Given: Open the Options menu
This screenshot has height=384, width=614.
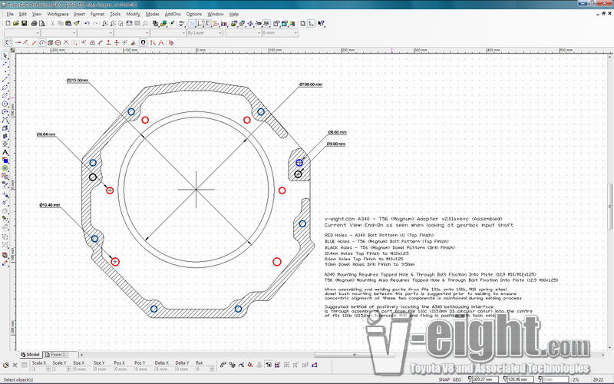Looking at the screenshot, I should 194,14.
